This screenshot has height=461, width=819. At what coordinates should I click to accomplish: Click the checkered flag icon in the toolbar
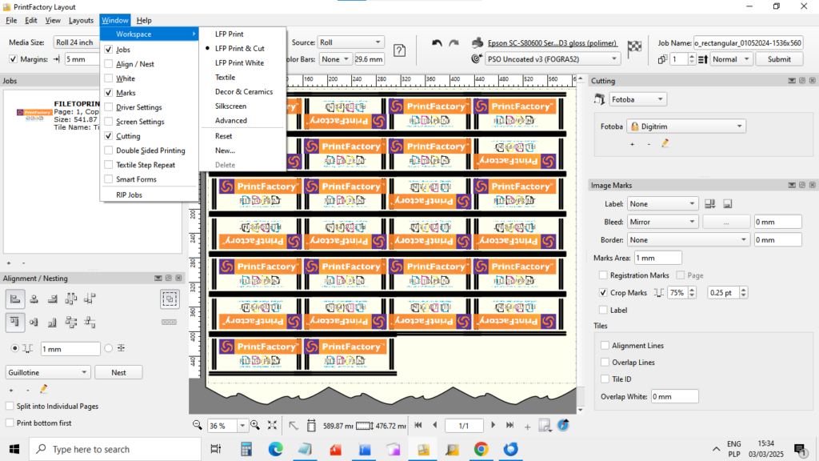[x=634, y=46]
